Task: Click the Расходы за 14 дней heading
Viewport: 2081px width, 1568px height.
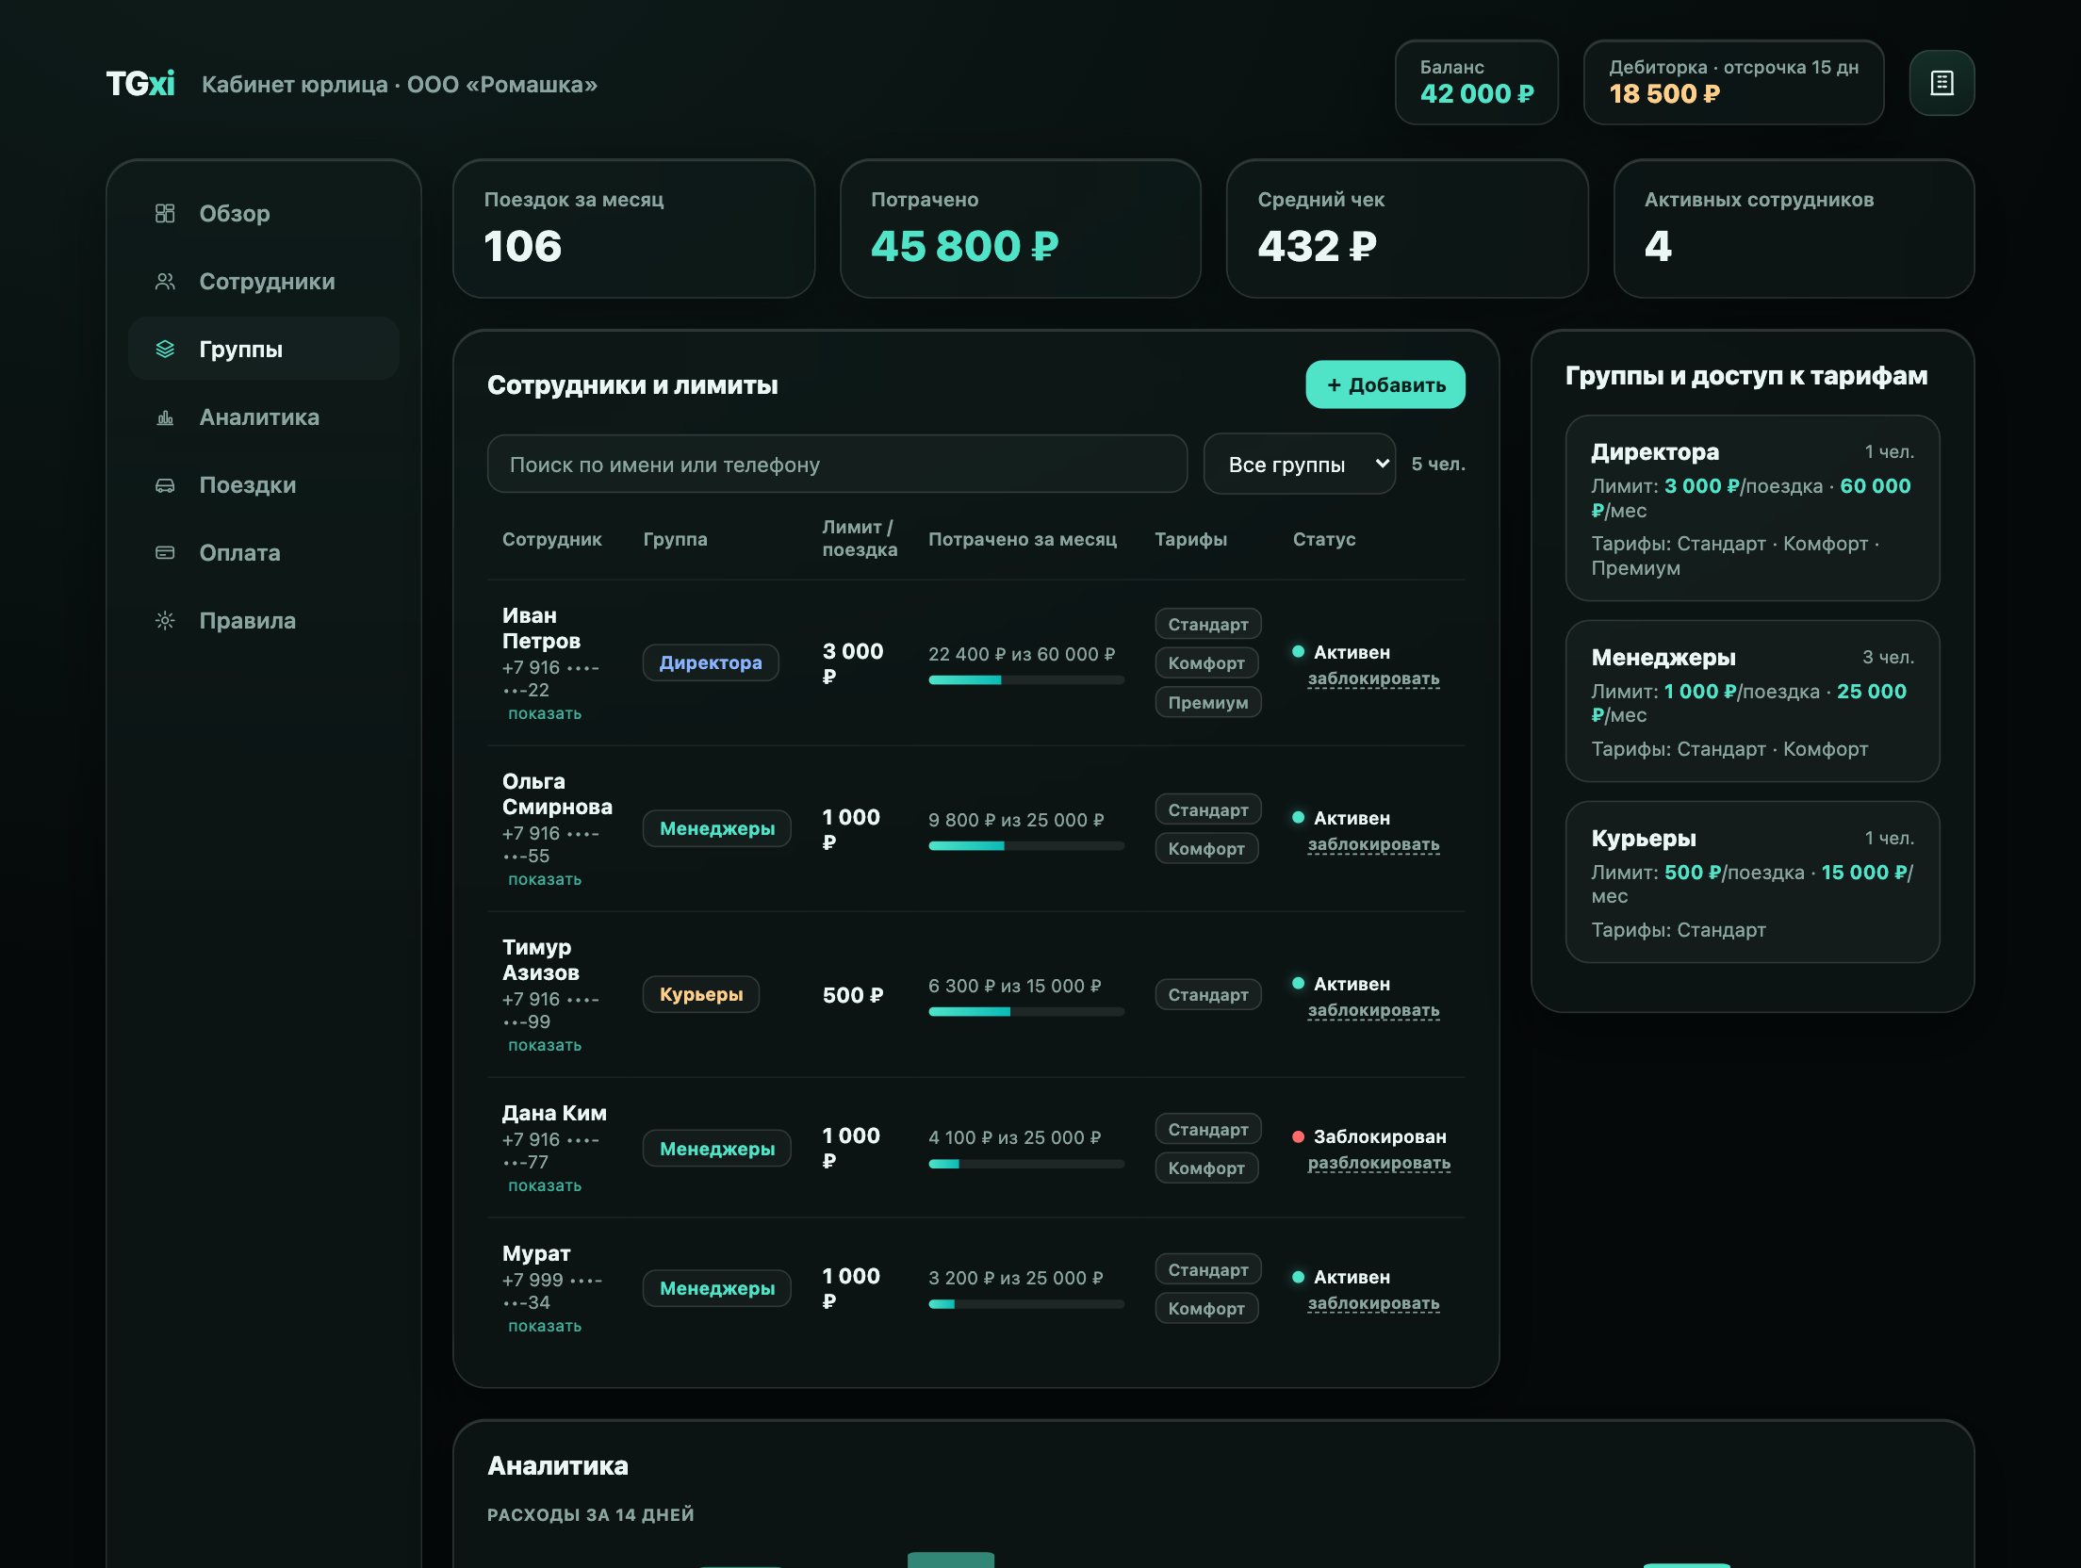Action: click(591, 1514)
